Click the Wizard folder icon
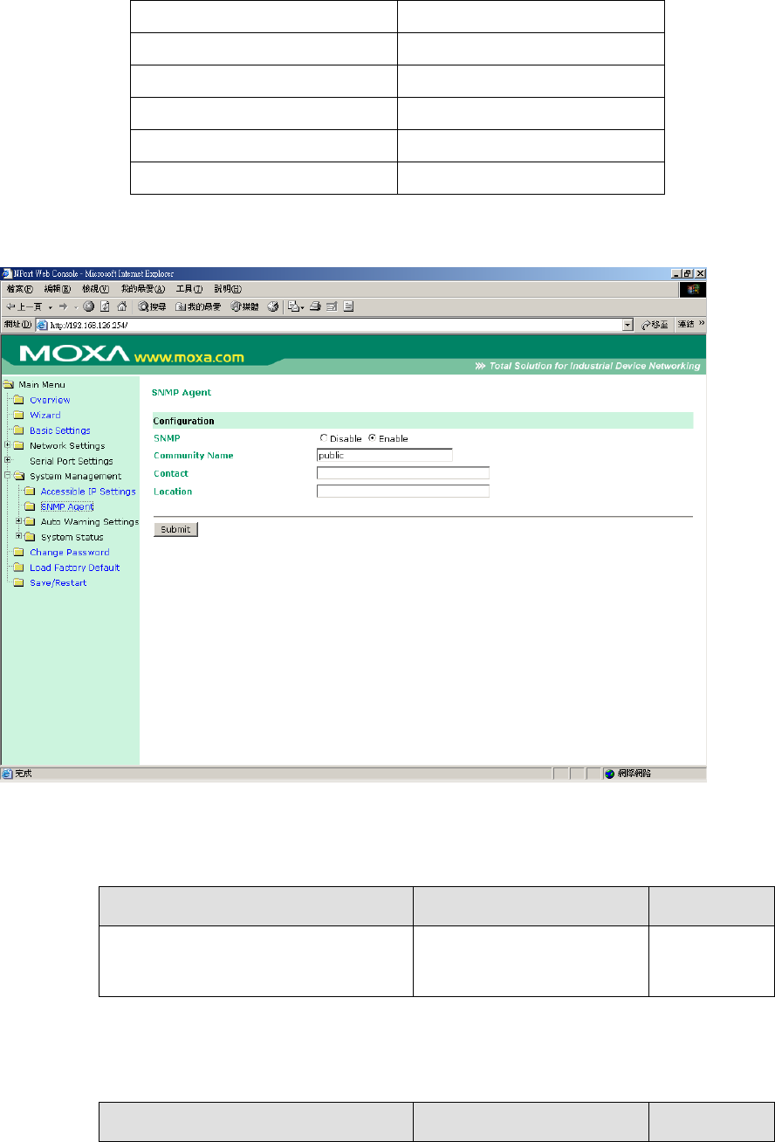This screenshot has width=775, height=1142. pos(18,415)
